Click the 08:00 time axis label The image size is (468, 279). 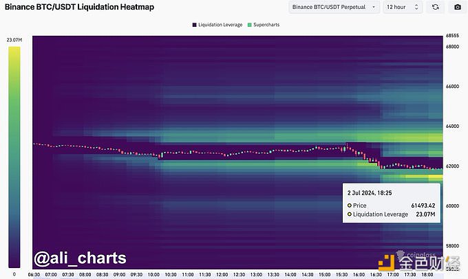(x=85, y=274)
